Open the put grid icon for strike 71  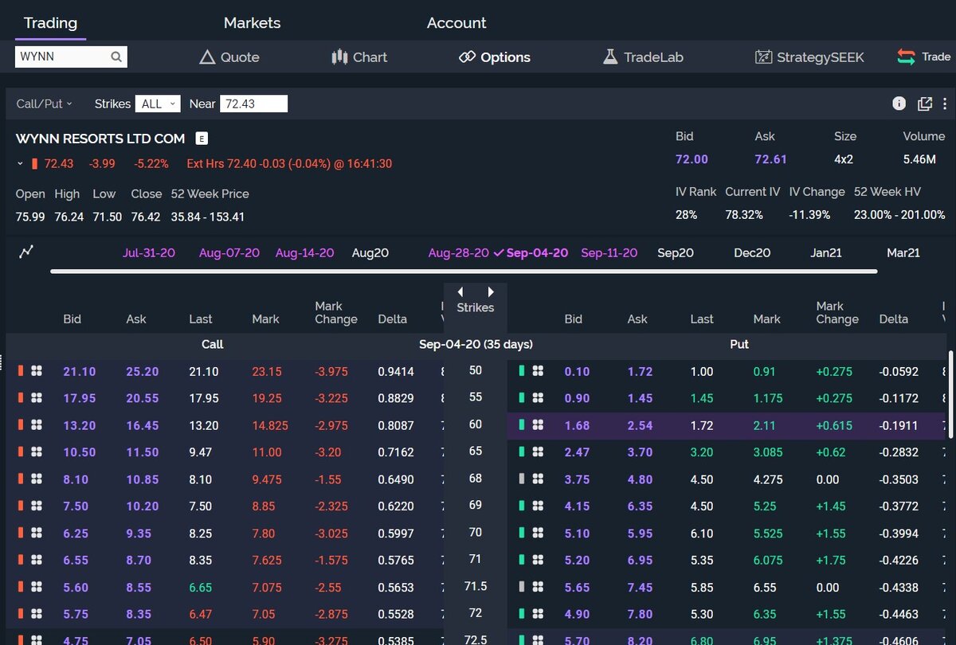(538, 561)
